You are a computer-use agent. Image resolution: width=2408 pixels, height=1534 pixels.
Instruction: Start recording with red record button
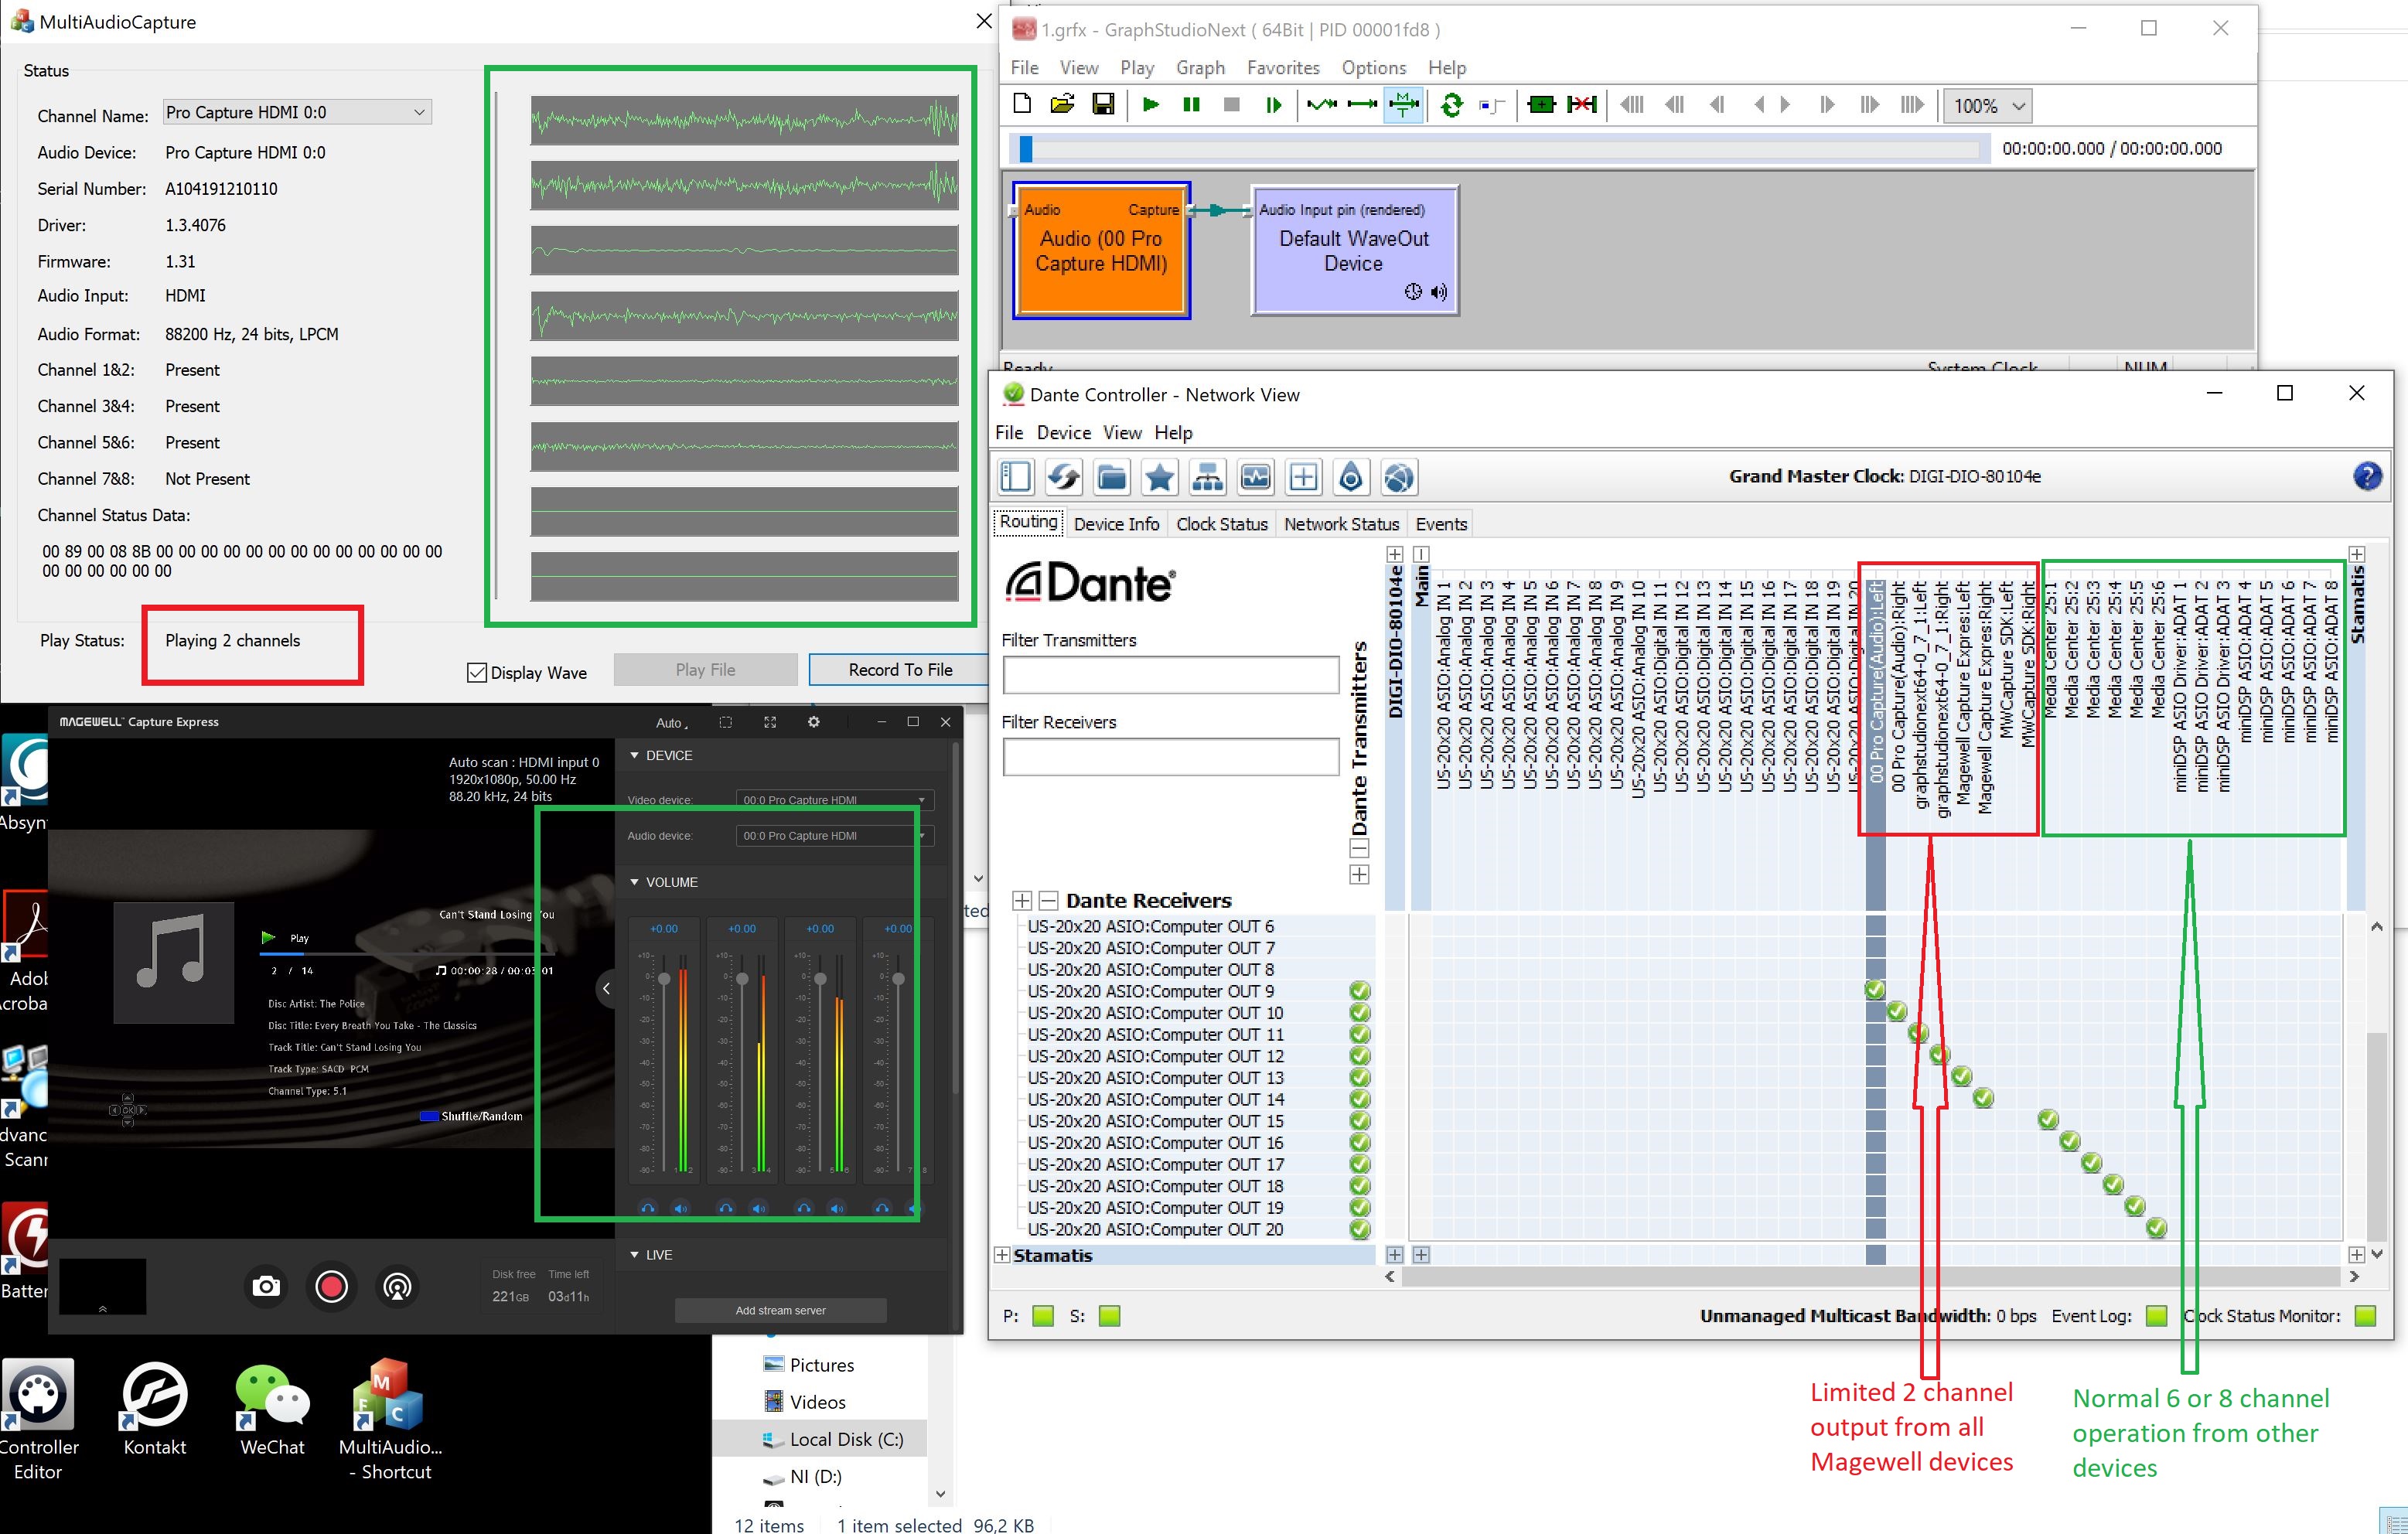tap(331, 1286)
